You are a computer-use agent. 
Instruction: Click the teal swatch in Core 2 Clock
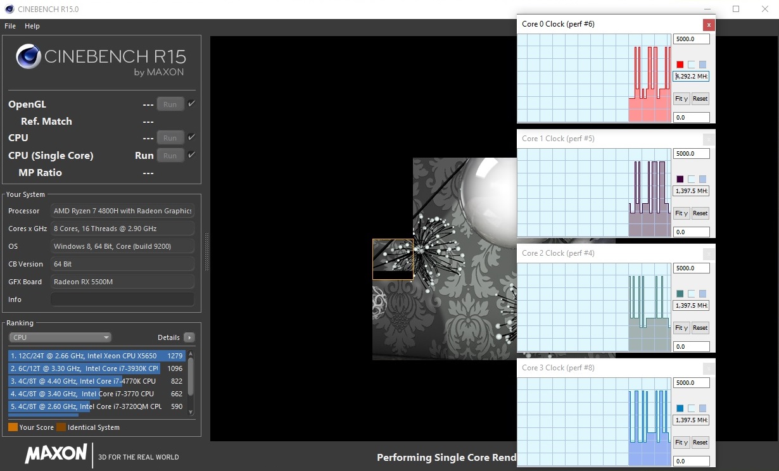680,294
